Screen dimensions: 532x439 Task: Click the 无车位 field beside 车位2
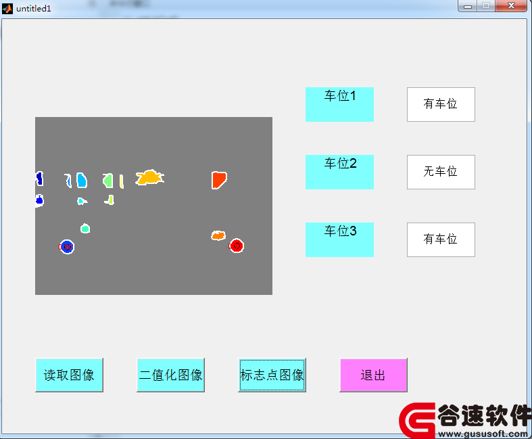pyautogui.click(x=441, y=172)
